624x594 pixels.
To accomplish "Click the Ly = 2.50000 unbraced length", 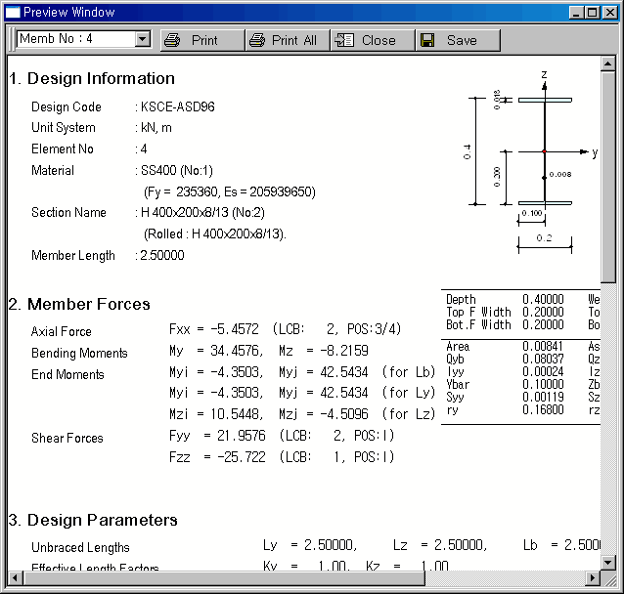I will point(310,545).
